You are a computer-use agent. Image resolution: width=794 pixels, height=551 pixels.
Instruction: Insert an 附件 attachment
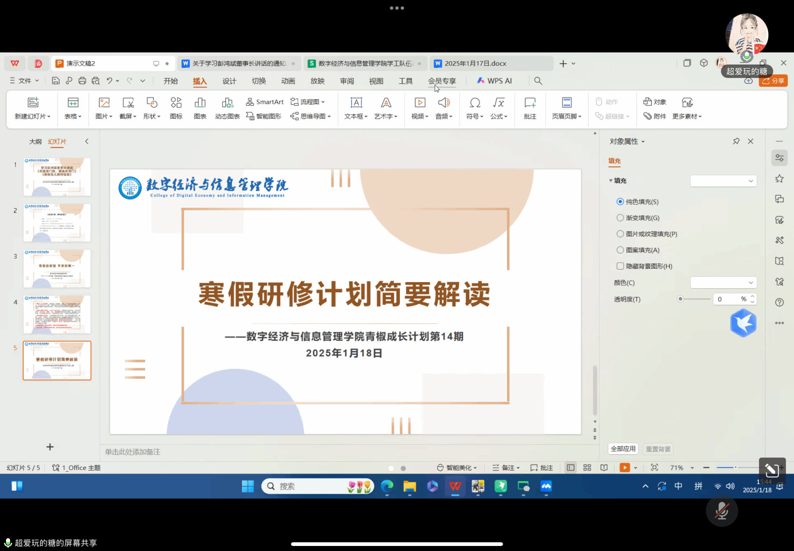click(655, 116)
